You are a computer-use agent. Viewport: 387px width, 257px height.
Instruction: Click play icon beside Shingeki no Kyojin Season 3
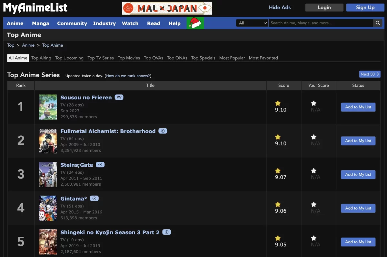click(x=166, y=232)
